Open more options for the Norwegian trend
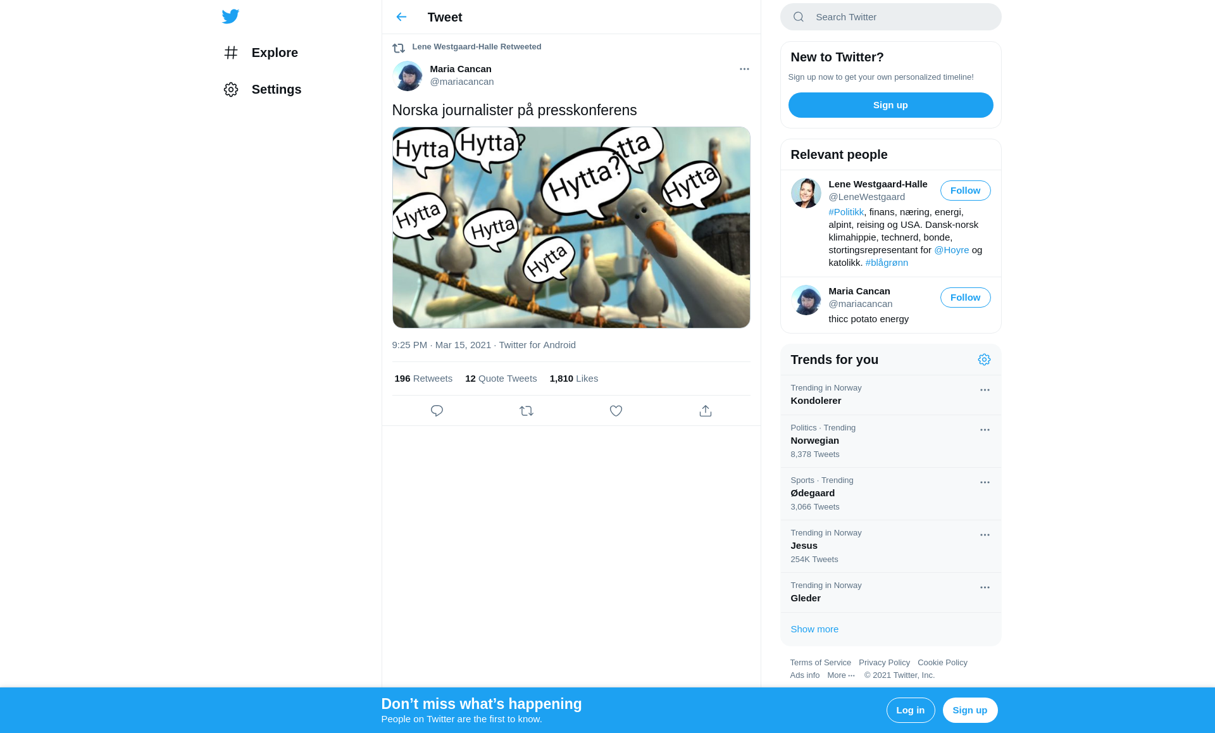This screenshot has height=733, width=1215. pos(985,430)
